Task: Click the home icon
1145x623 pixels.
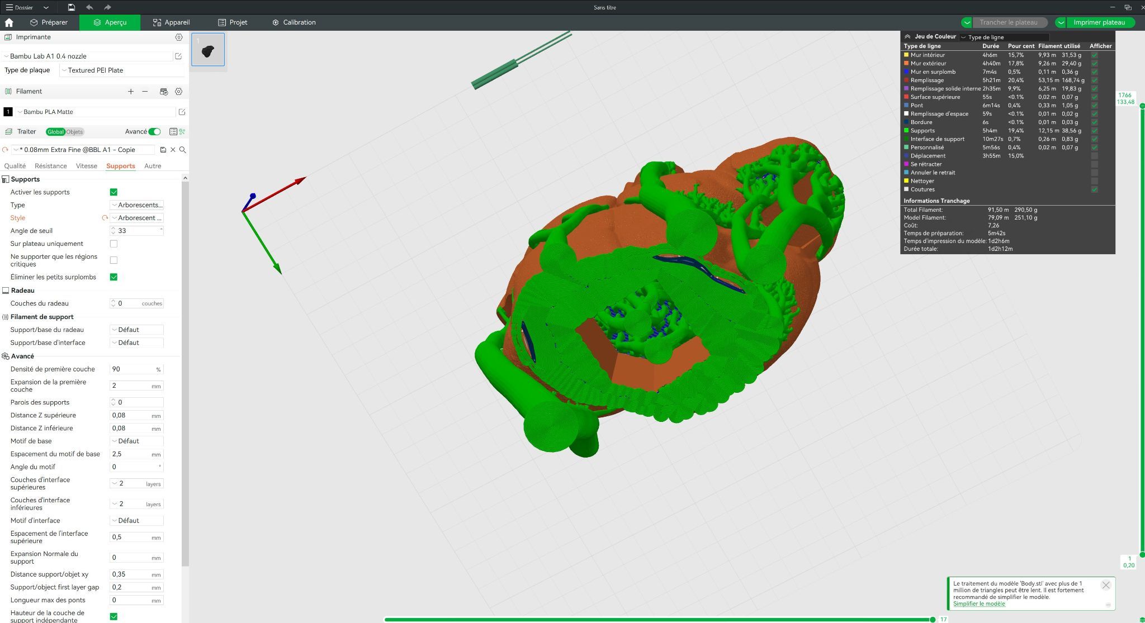Action: coord(9,22)
